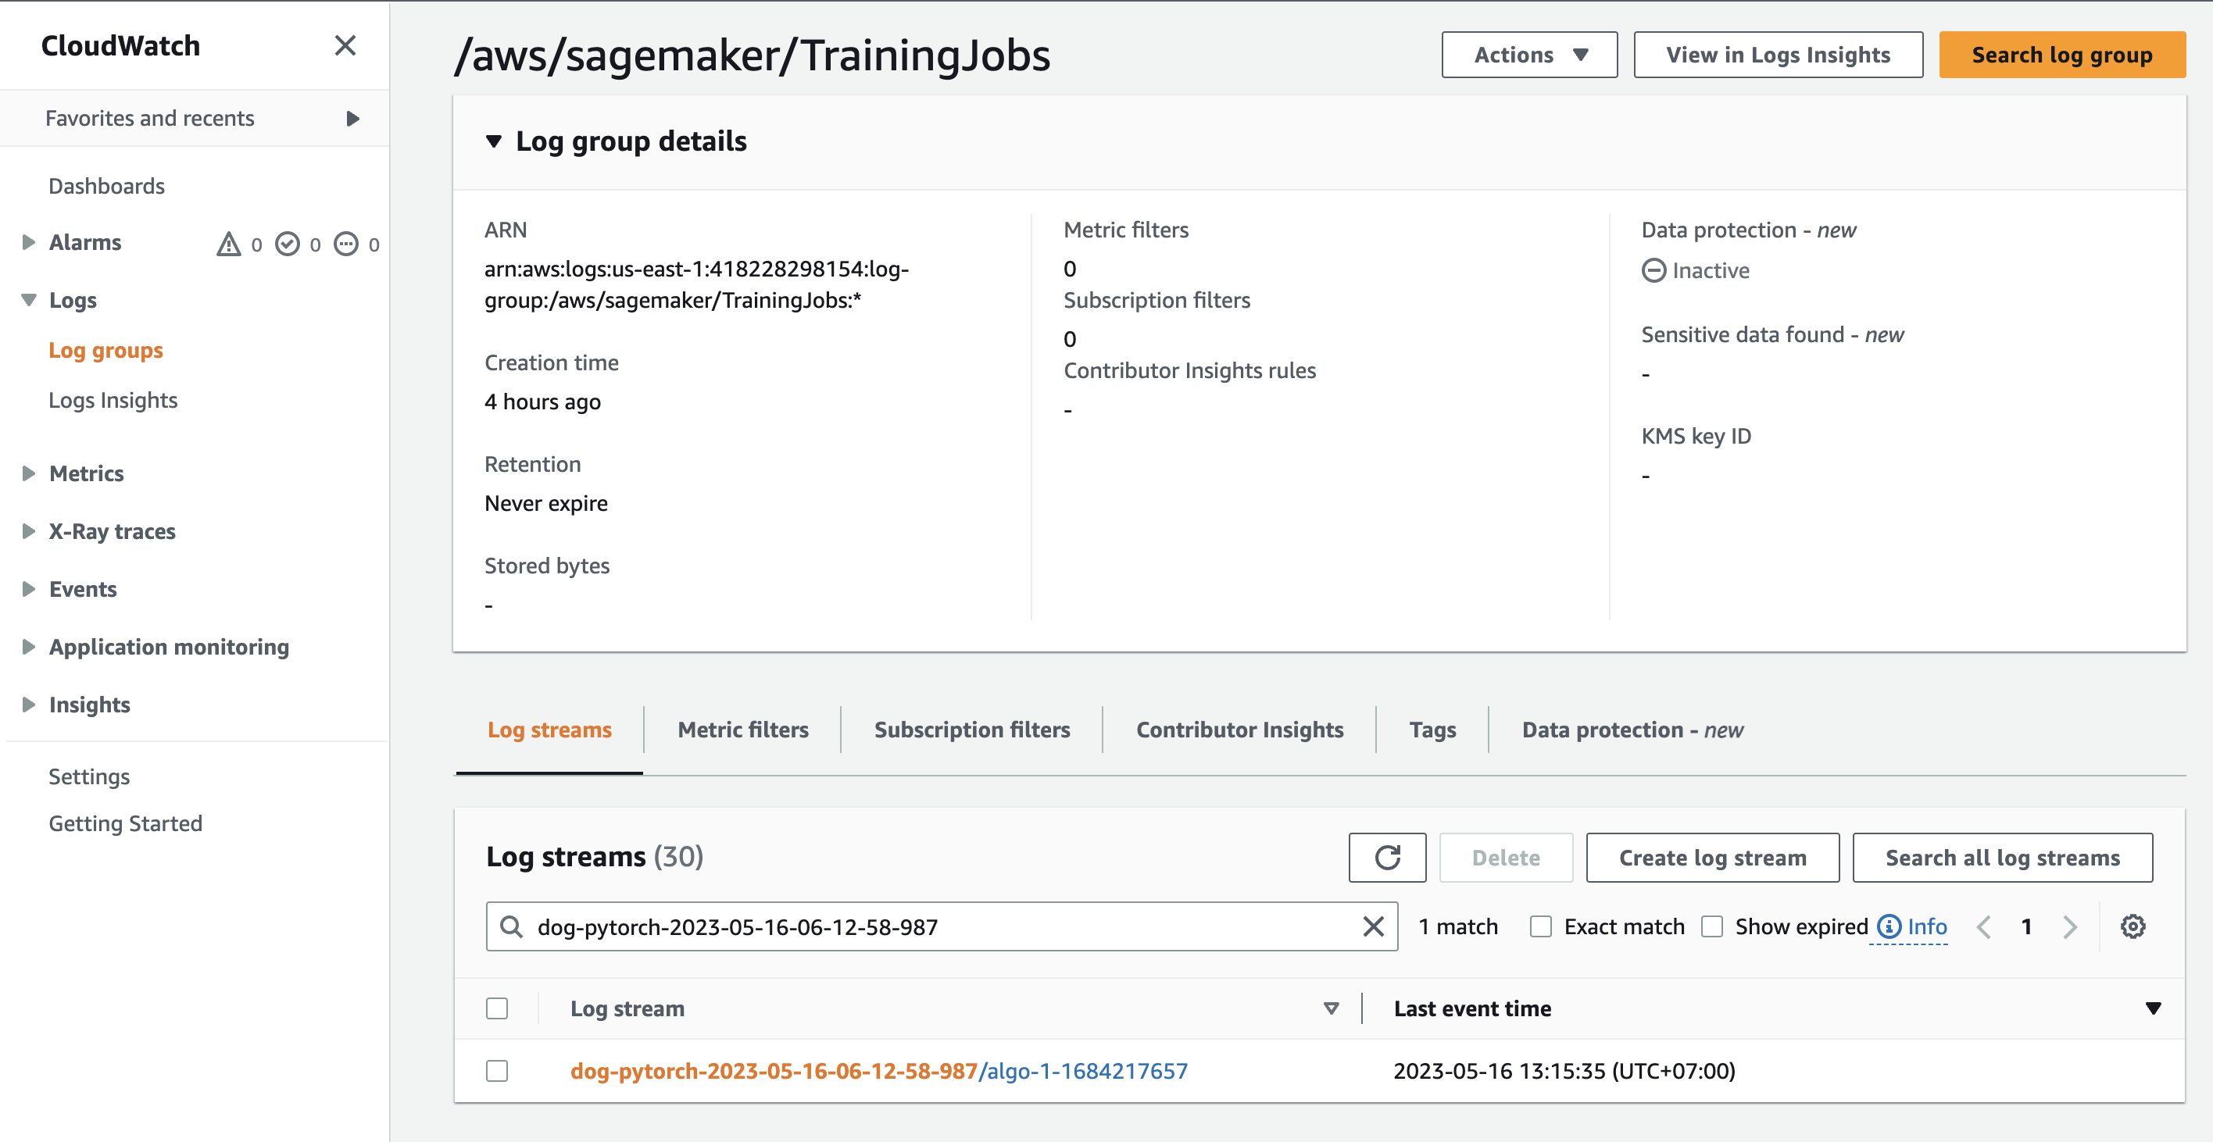Screen dimensions: 2213x1142
Task: Click the in-alarm warning triangle icon
Action: pyautogui.click(x=228, y=244)
